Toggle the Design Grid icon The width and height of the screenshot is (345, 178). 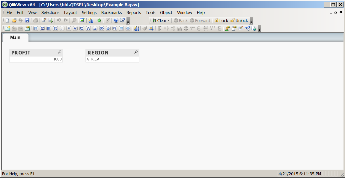pos(151,28)
